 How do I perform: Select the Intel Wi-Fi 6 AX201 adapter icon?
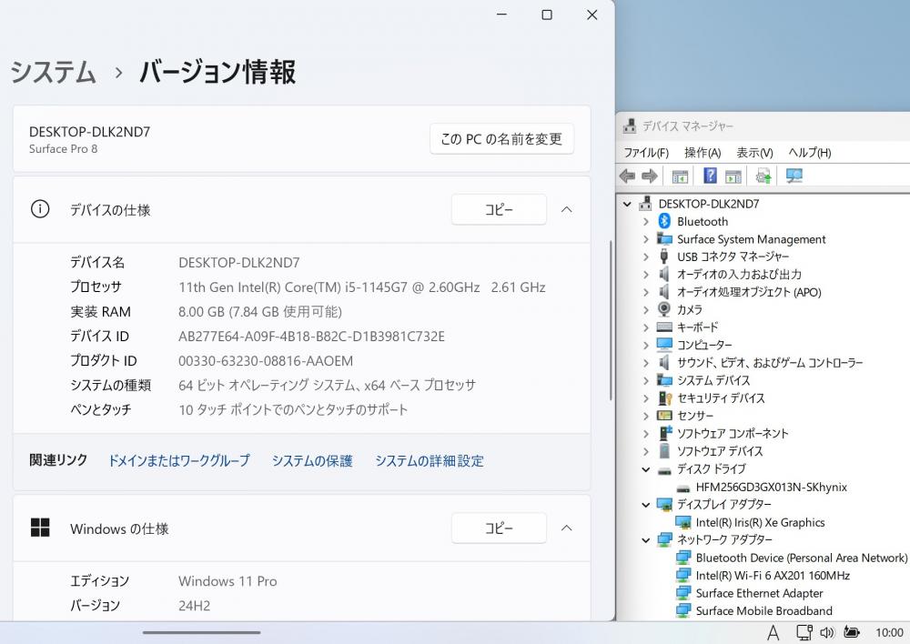(683, 575)
